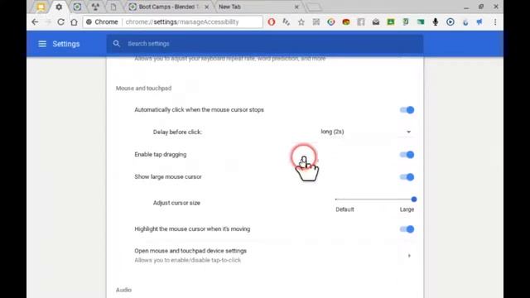Click the play circle extension icon
The width and height of the screenshot is (530, 298).
(x=450, y=22)
